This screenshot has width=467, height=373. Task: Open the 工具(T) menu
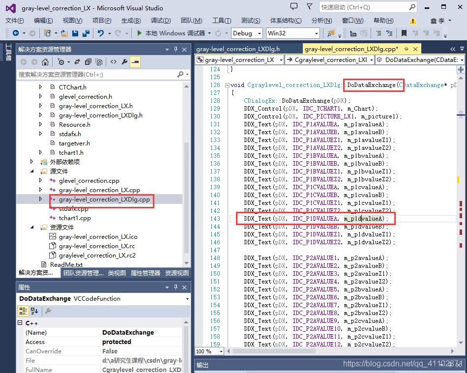click(x=222, y=21)
